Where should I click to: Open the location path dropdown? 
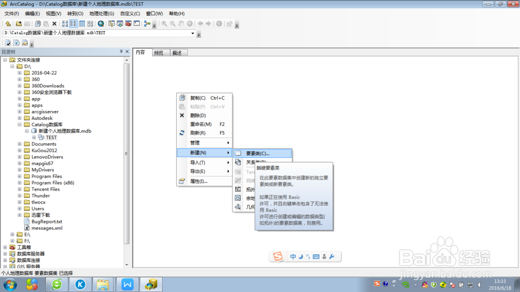[193, 33]
